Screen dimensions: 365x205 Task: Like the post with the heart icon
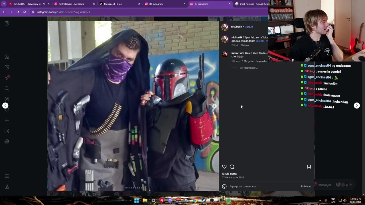pyautogui.click(x=224, y=167)
